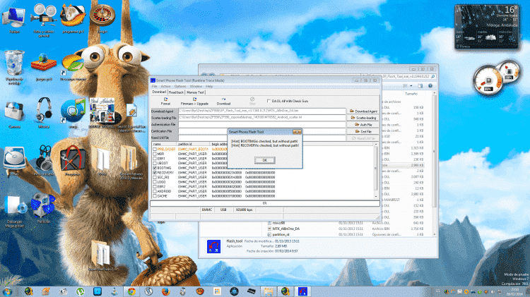This screenshot has width=530, height=297.
Task: Click the Download Agent path field
Action: click(x=261, y=111)
